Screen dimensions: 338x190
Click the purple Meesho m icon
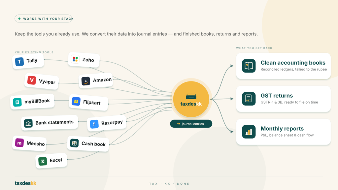pyautogui.click(x=19, y=142)
